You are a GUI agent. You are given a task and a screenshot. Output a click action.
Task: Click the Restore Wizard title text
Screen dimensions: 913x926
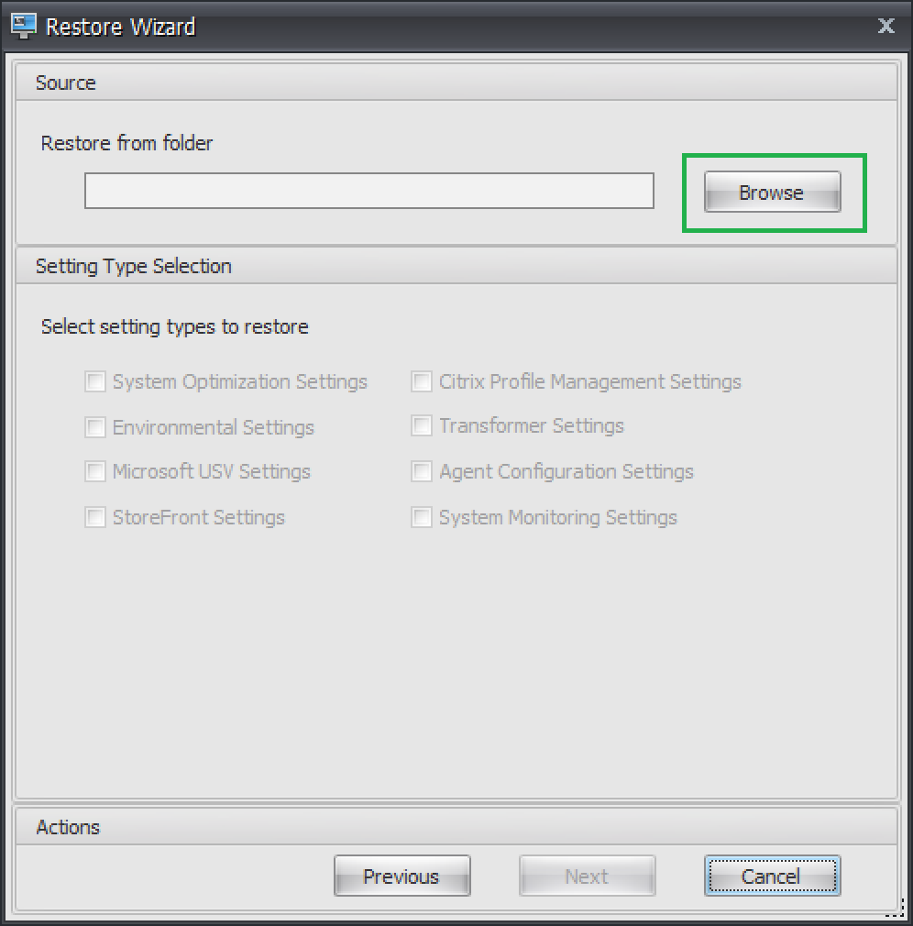point(120,27)
